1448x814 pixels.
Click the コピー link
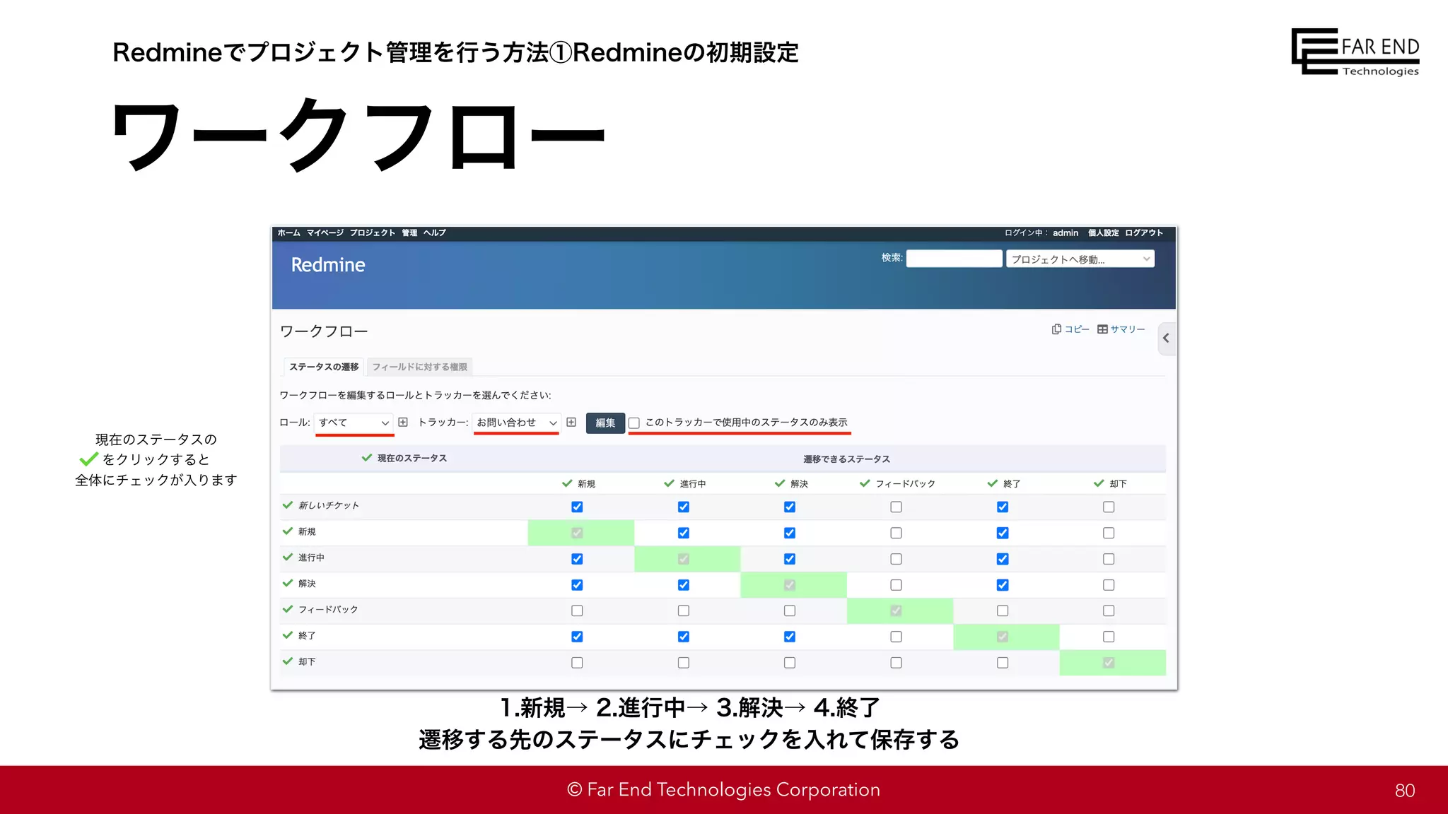(1077, 329)
